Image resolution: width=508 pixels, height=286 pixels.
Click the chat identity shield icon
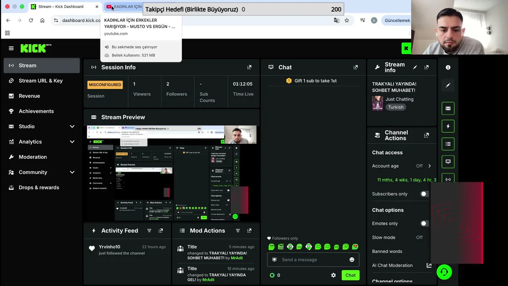274,260
